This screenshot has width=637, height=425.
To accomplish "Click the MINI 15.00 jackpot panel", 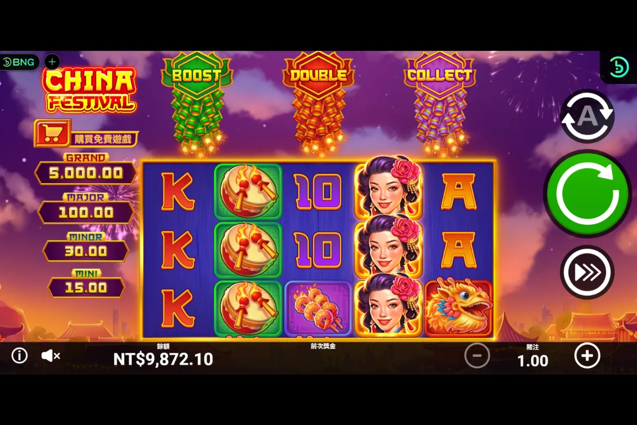I will 86,285.
